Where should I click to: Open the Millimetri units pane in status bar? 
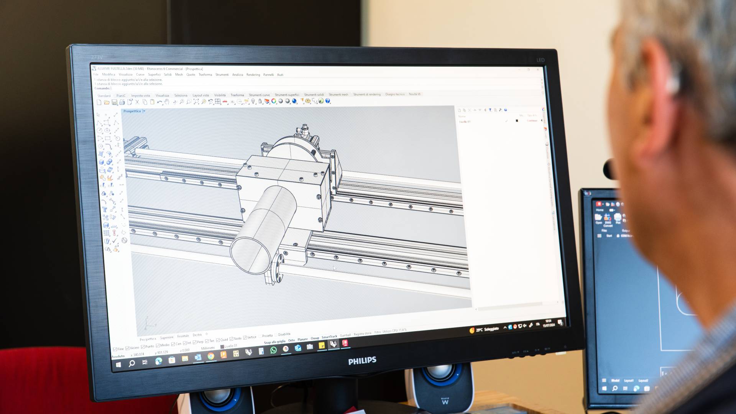pyautogui.click(x=208, y=348)
